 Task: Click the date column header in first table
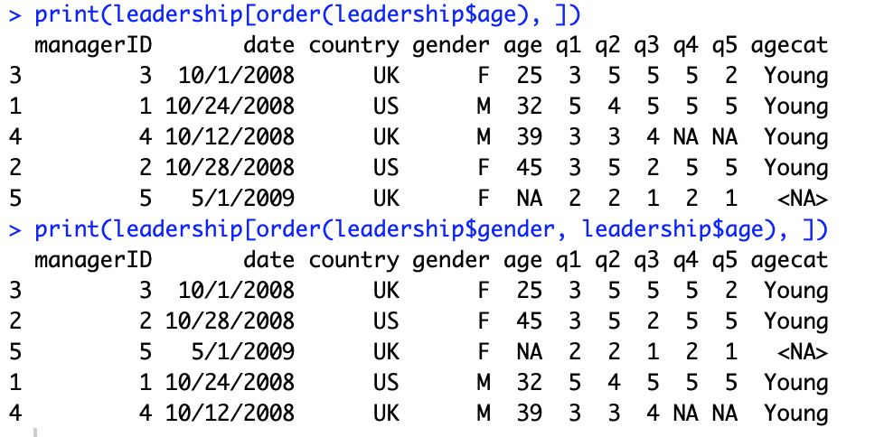click(269, 45)
